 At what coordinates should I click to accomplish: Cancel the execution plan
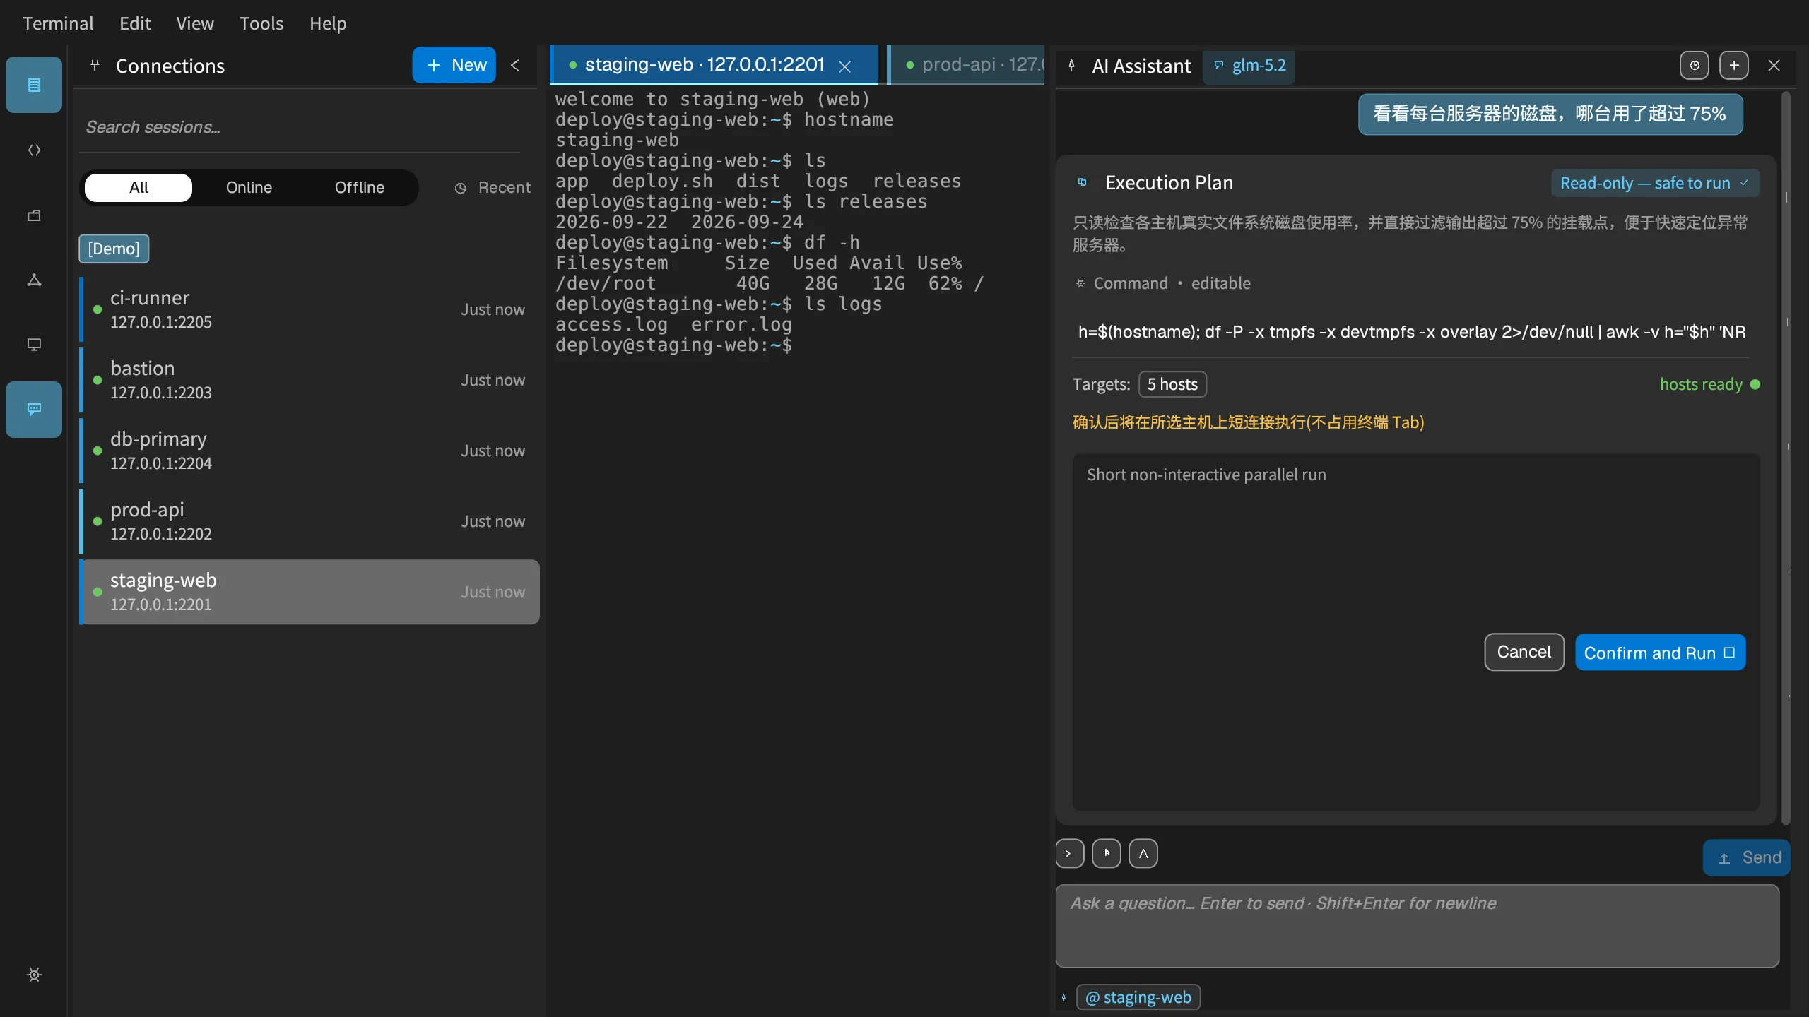click(1524, 652)
